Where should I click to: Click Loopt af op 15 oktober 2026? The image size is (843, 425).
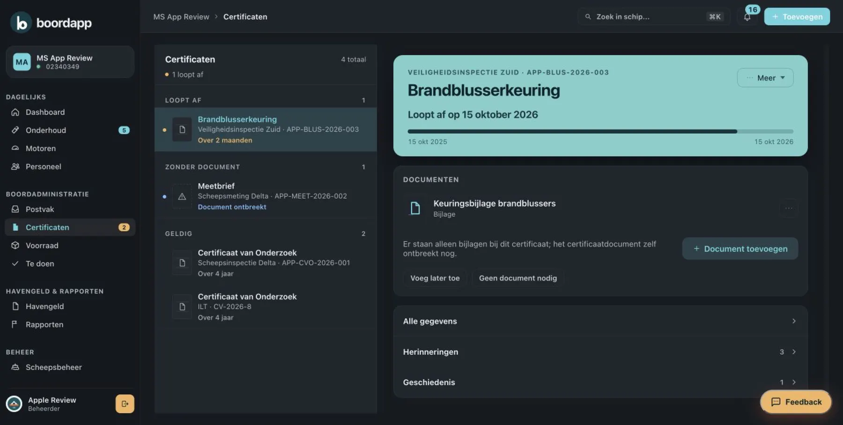pos(473,115)
